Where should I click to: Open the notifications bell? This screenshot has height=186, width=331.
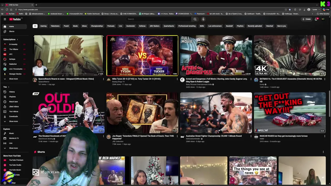(x=316, y=19)
